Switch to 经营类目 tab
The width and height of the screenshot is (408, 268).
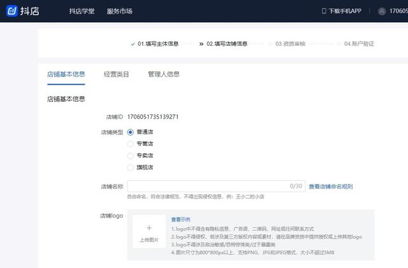pyautogui.click(x=116, y=74)
